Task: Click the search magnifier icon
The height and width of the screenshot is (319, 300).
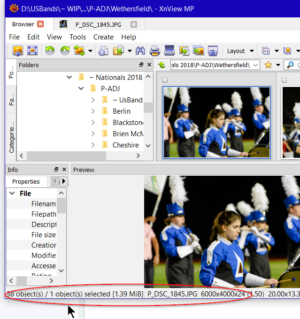Action: (x=290, y=65)
